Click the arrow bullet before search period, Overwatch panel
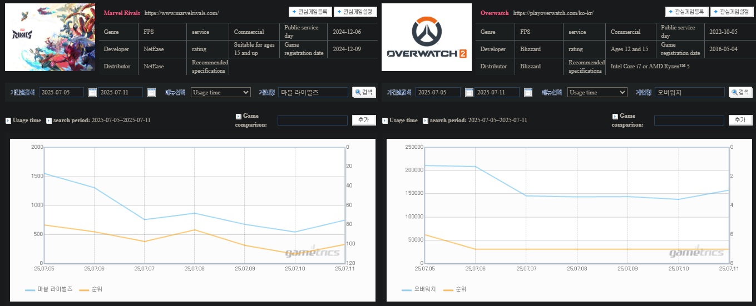Viewport: 756px width, 306px height. [x=426, y=120]
